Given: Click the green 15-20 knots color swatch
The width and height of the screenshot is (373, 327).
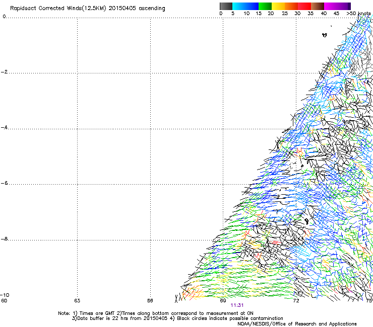Looking at the screenshot, I should (x=265, y=6).
